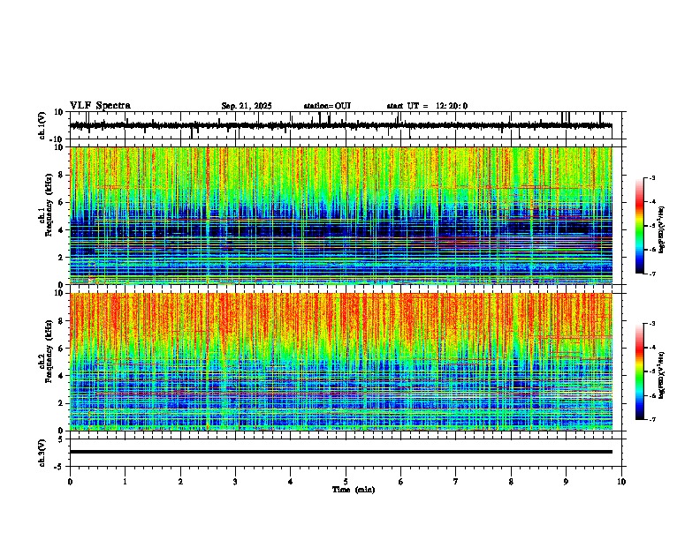The height and width of the screenshot is (540, 700).
Task: Click time axis tick label "8"
Action: click(x=511, y=482)
